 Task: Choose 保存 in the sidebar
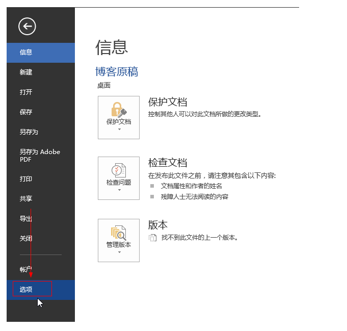click(x=41, y=112)
